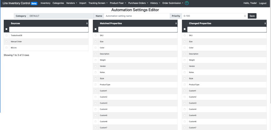Image resolution: width=271 pixels, height=130 pixels.
Task: Check Color in Matched Properties
Action: click(96, 48)
